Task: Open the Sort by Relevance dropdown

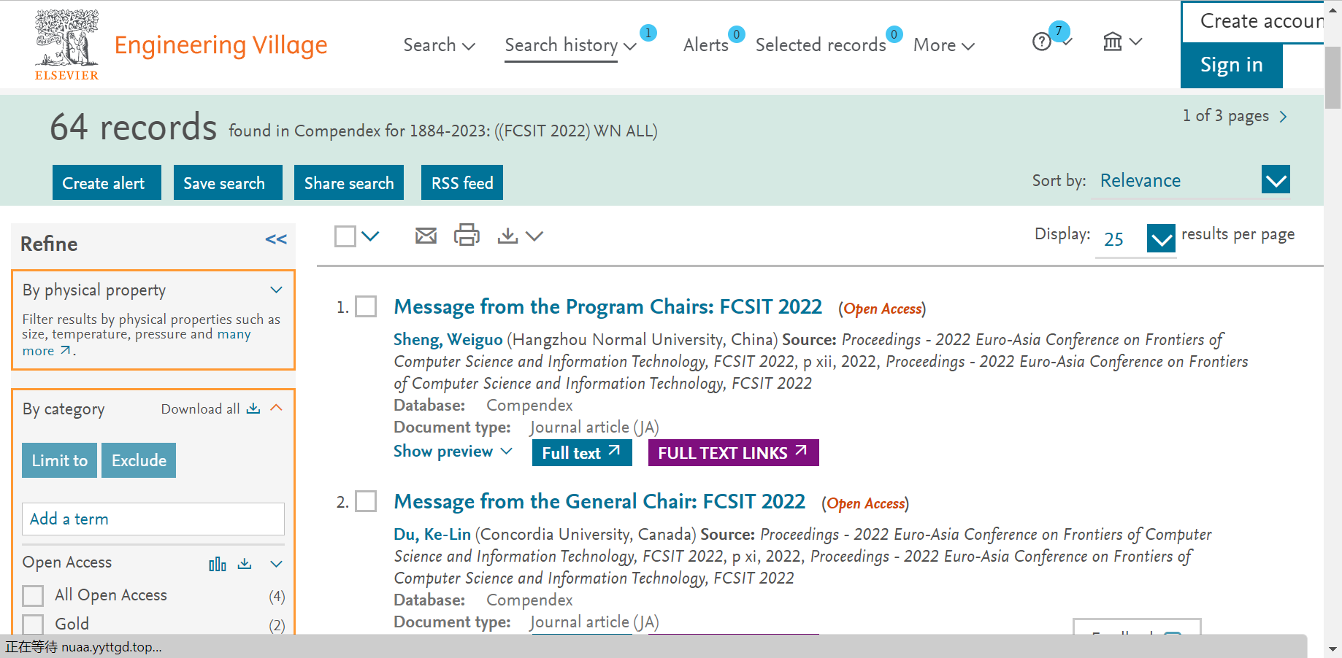Action: click(1276, 179)
